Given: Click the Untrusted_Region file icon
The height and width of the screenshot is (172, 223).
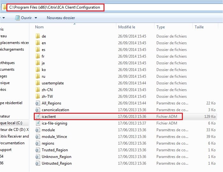Looking at the screenshot, I should pos(38,163).
